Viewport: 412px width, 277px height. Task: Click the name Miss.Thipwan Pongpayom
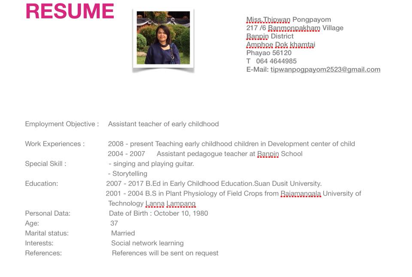click(x=288, y=19)
